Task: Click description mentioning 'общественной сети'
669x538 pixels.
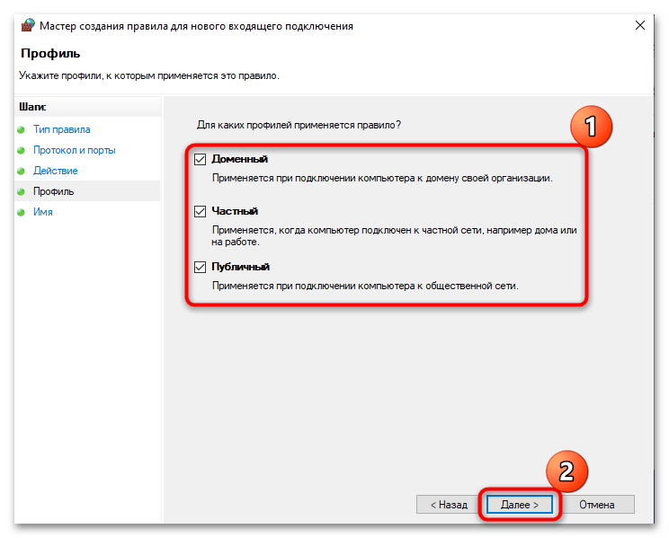Action: click(x=365, y=286)
